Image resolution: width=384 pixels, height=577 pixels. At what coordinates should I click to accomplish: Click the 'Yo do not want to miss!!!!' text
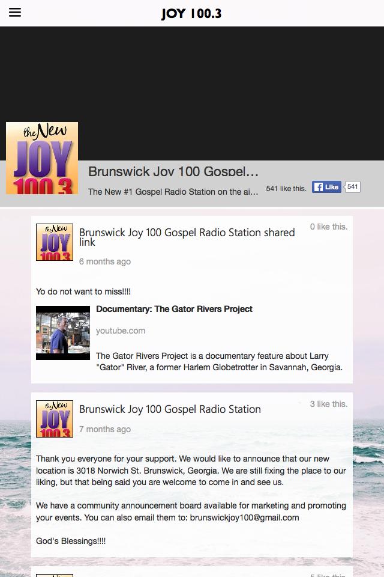83,292
